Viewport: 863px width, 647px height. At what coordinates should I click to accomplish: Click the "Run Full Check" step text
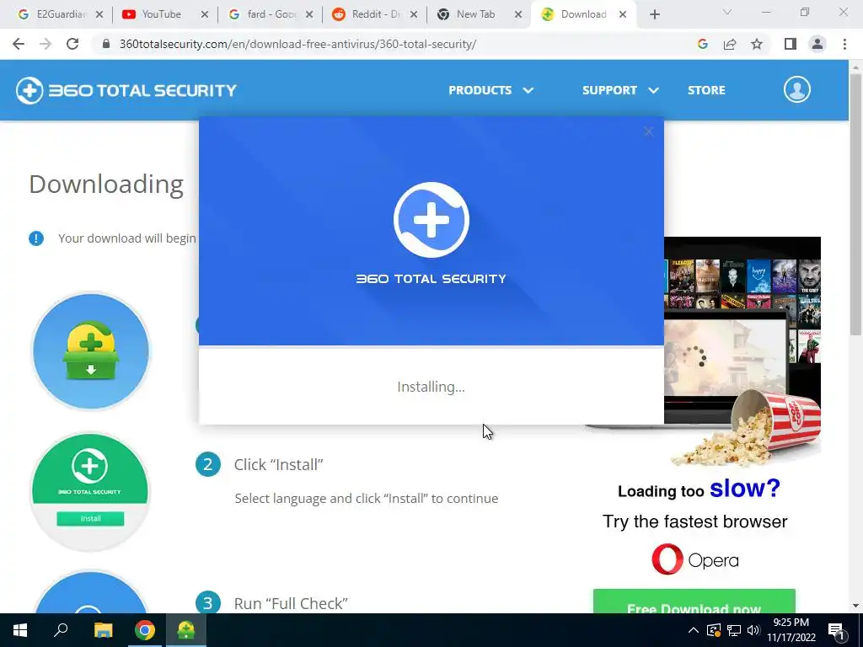291,603
